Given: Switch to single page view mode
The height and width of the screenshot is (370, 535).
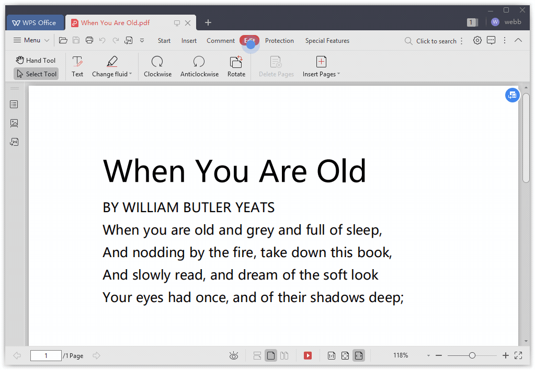Looking at the screenshot, I should (x=271, y=355).
